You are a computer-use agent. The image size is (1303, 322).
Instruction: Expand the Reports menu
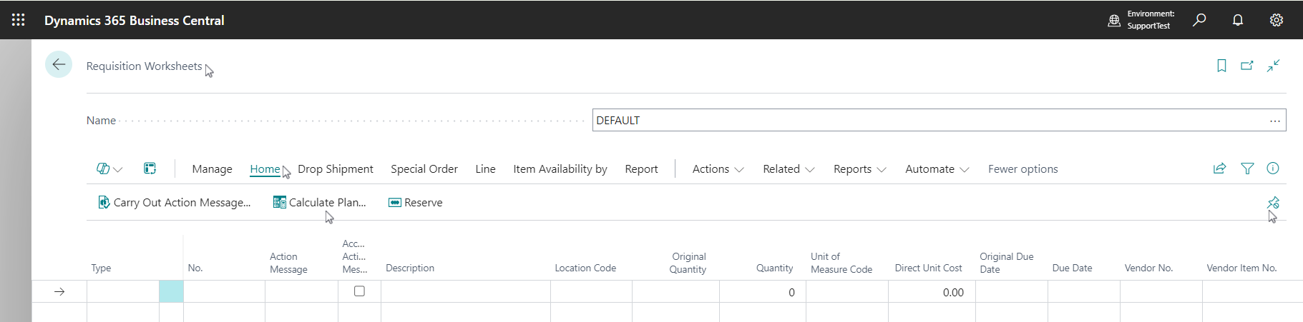click(859, 169)
